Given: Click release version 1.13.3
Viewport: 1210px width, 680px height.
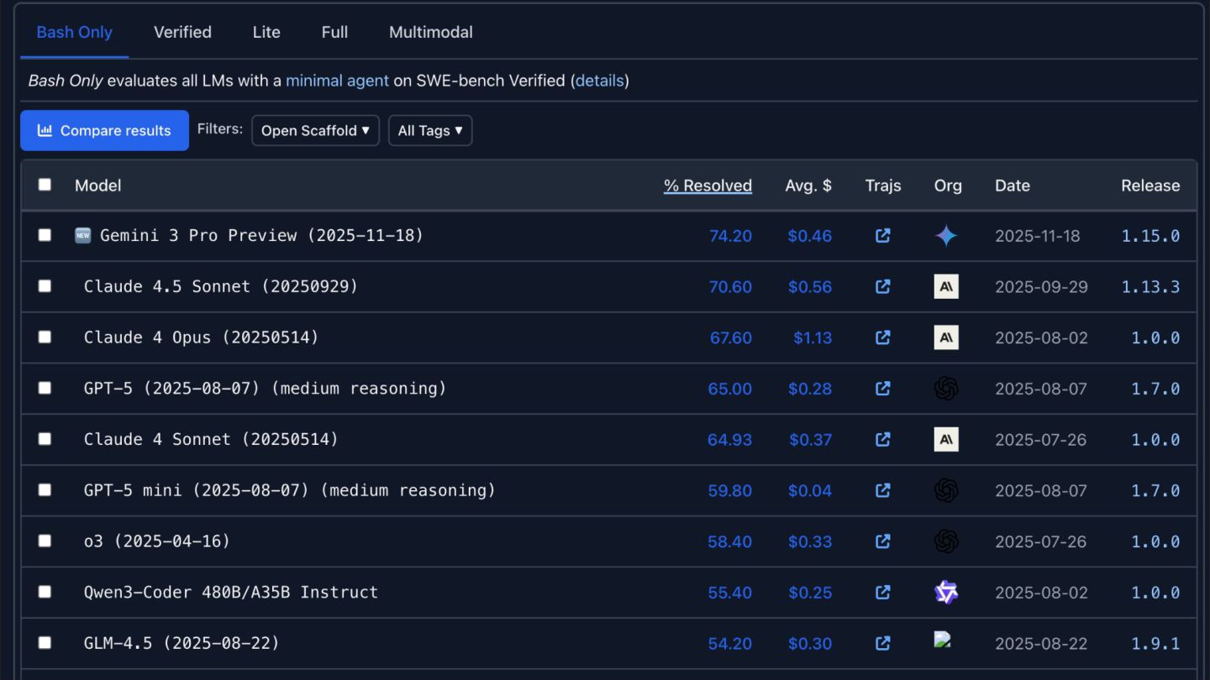Looking at the screenshot, I should click(x=1150, y=287).
